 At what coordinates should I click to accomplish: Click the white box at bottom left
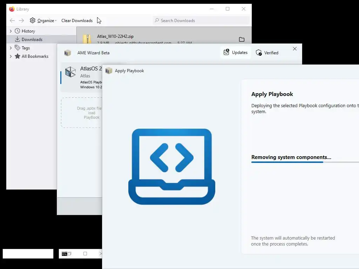(x=28, y=254)
